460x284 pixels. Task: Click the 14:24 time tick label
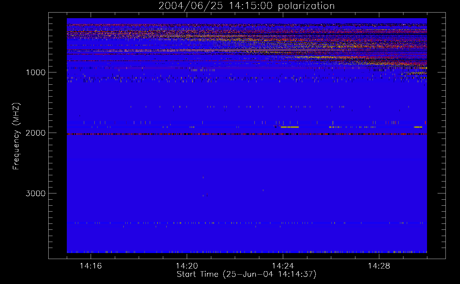click(x=283, y=266)
